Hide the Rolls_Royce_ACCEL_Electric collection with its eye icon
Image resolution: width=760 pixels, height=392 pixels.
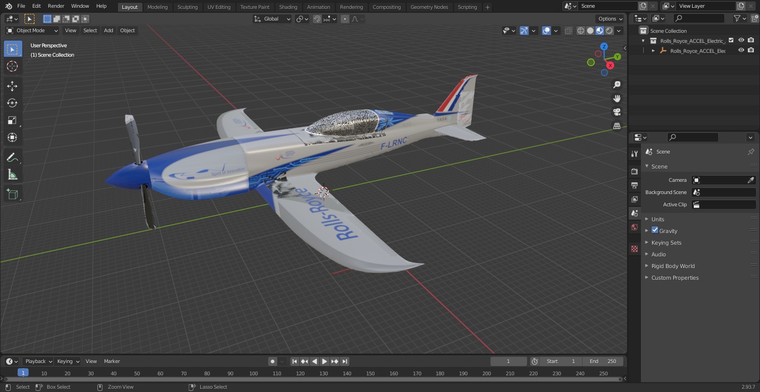pyautogui.click(x=741, y=40)
